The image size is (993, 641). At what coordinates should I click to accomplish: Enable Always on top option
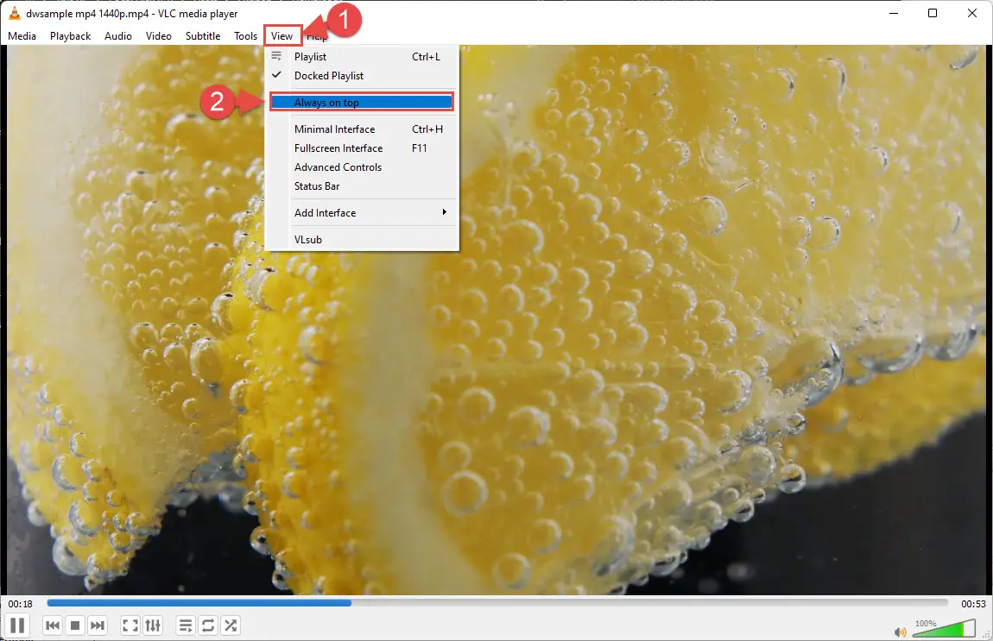(361, 103)
